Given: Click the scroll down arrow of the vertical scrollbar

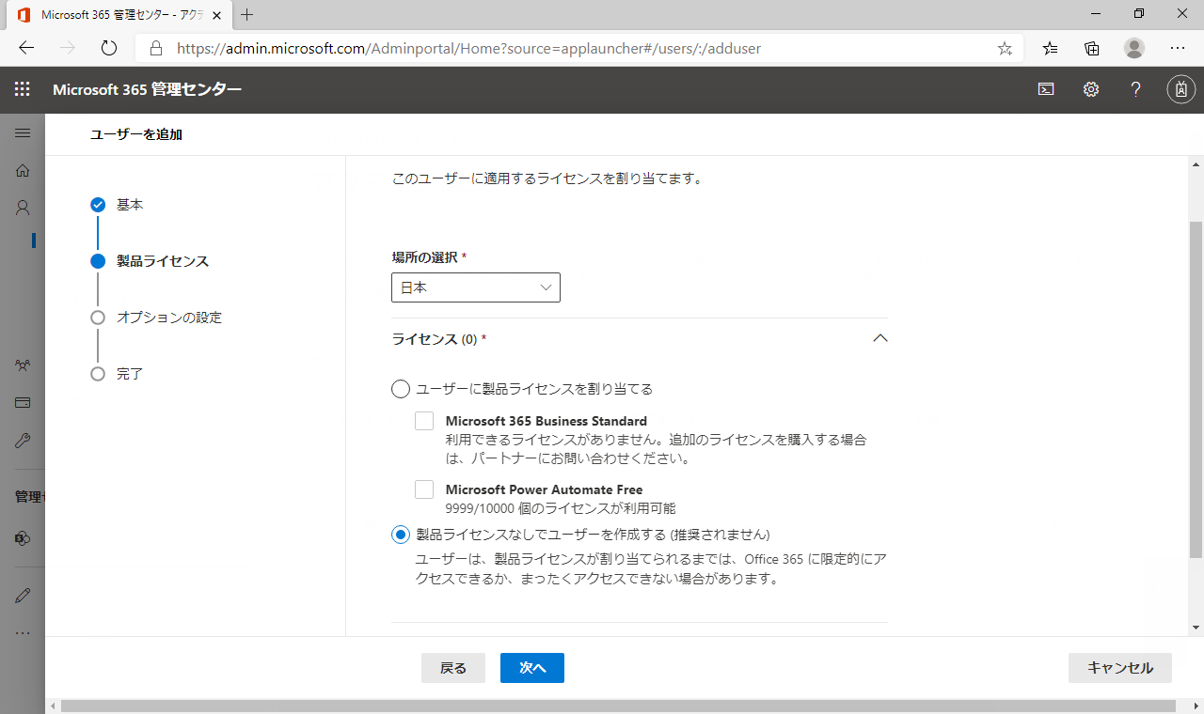Looking at the screenshot, I should (1196, 628).
